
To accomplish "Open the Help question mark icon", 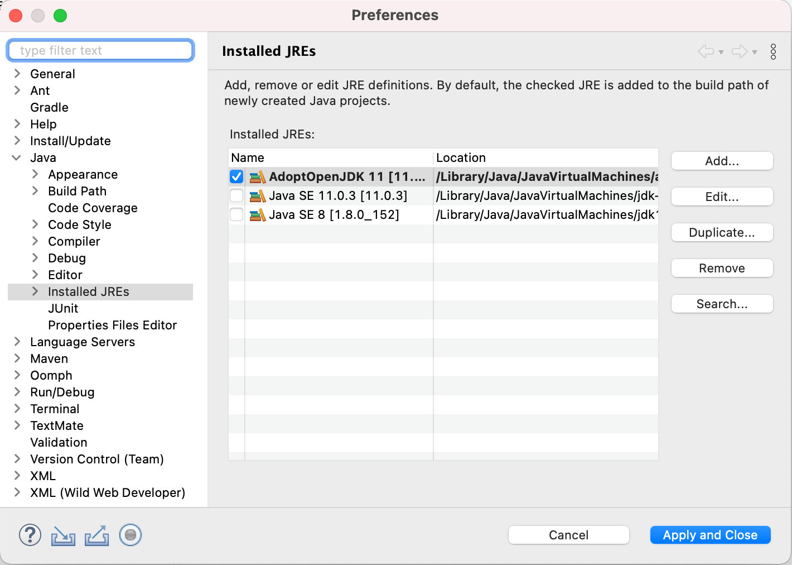I will coord(30,535).
